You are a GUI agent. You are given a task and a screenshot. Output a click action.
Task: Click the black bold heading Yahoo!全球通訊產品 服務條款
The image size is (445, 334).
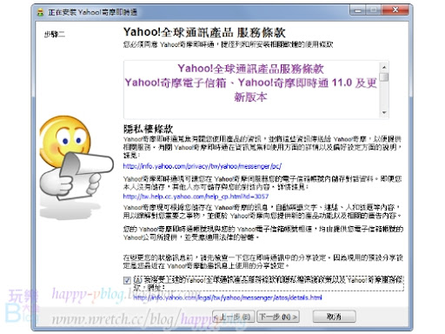click(204, 32)
